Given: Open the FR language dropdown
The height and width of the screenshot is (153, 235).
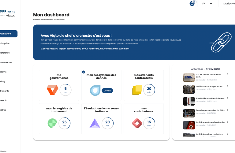Looking at the screenshot, I should point(207,4).
